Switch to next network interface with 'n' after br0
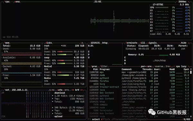The image size is (193, 121). pyautogui.click(x=82, y=90)
